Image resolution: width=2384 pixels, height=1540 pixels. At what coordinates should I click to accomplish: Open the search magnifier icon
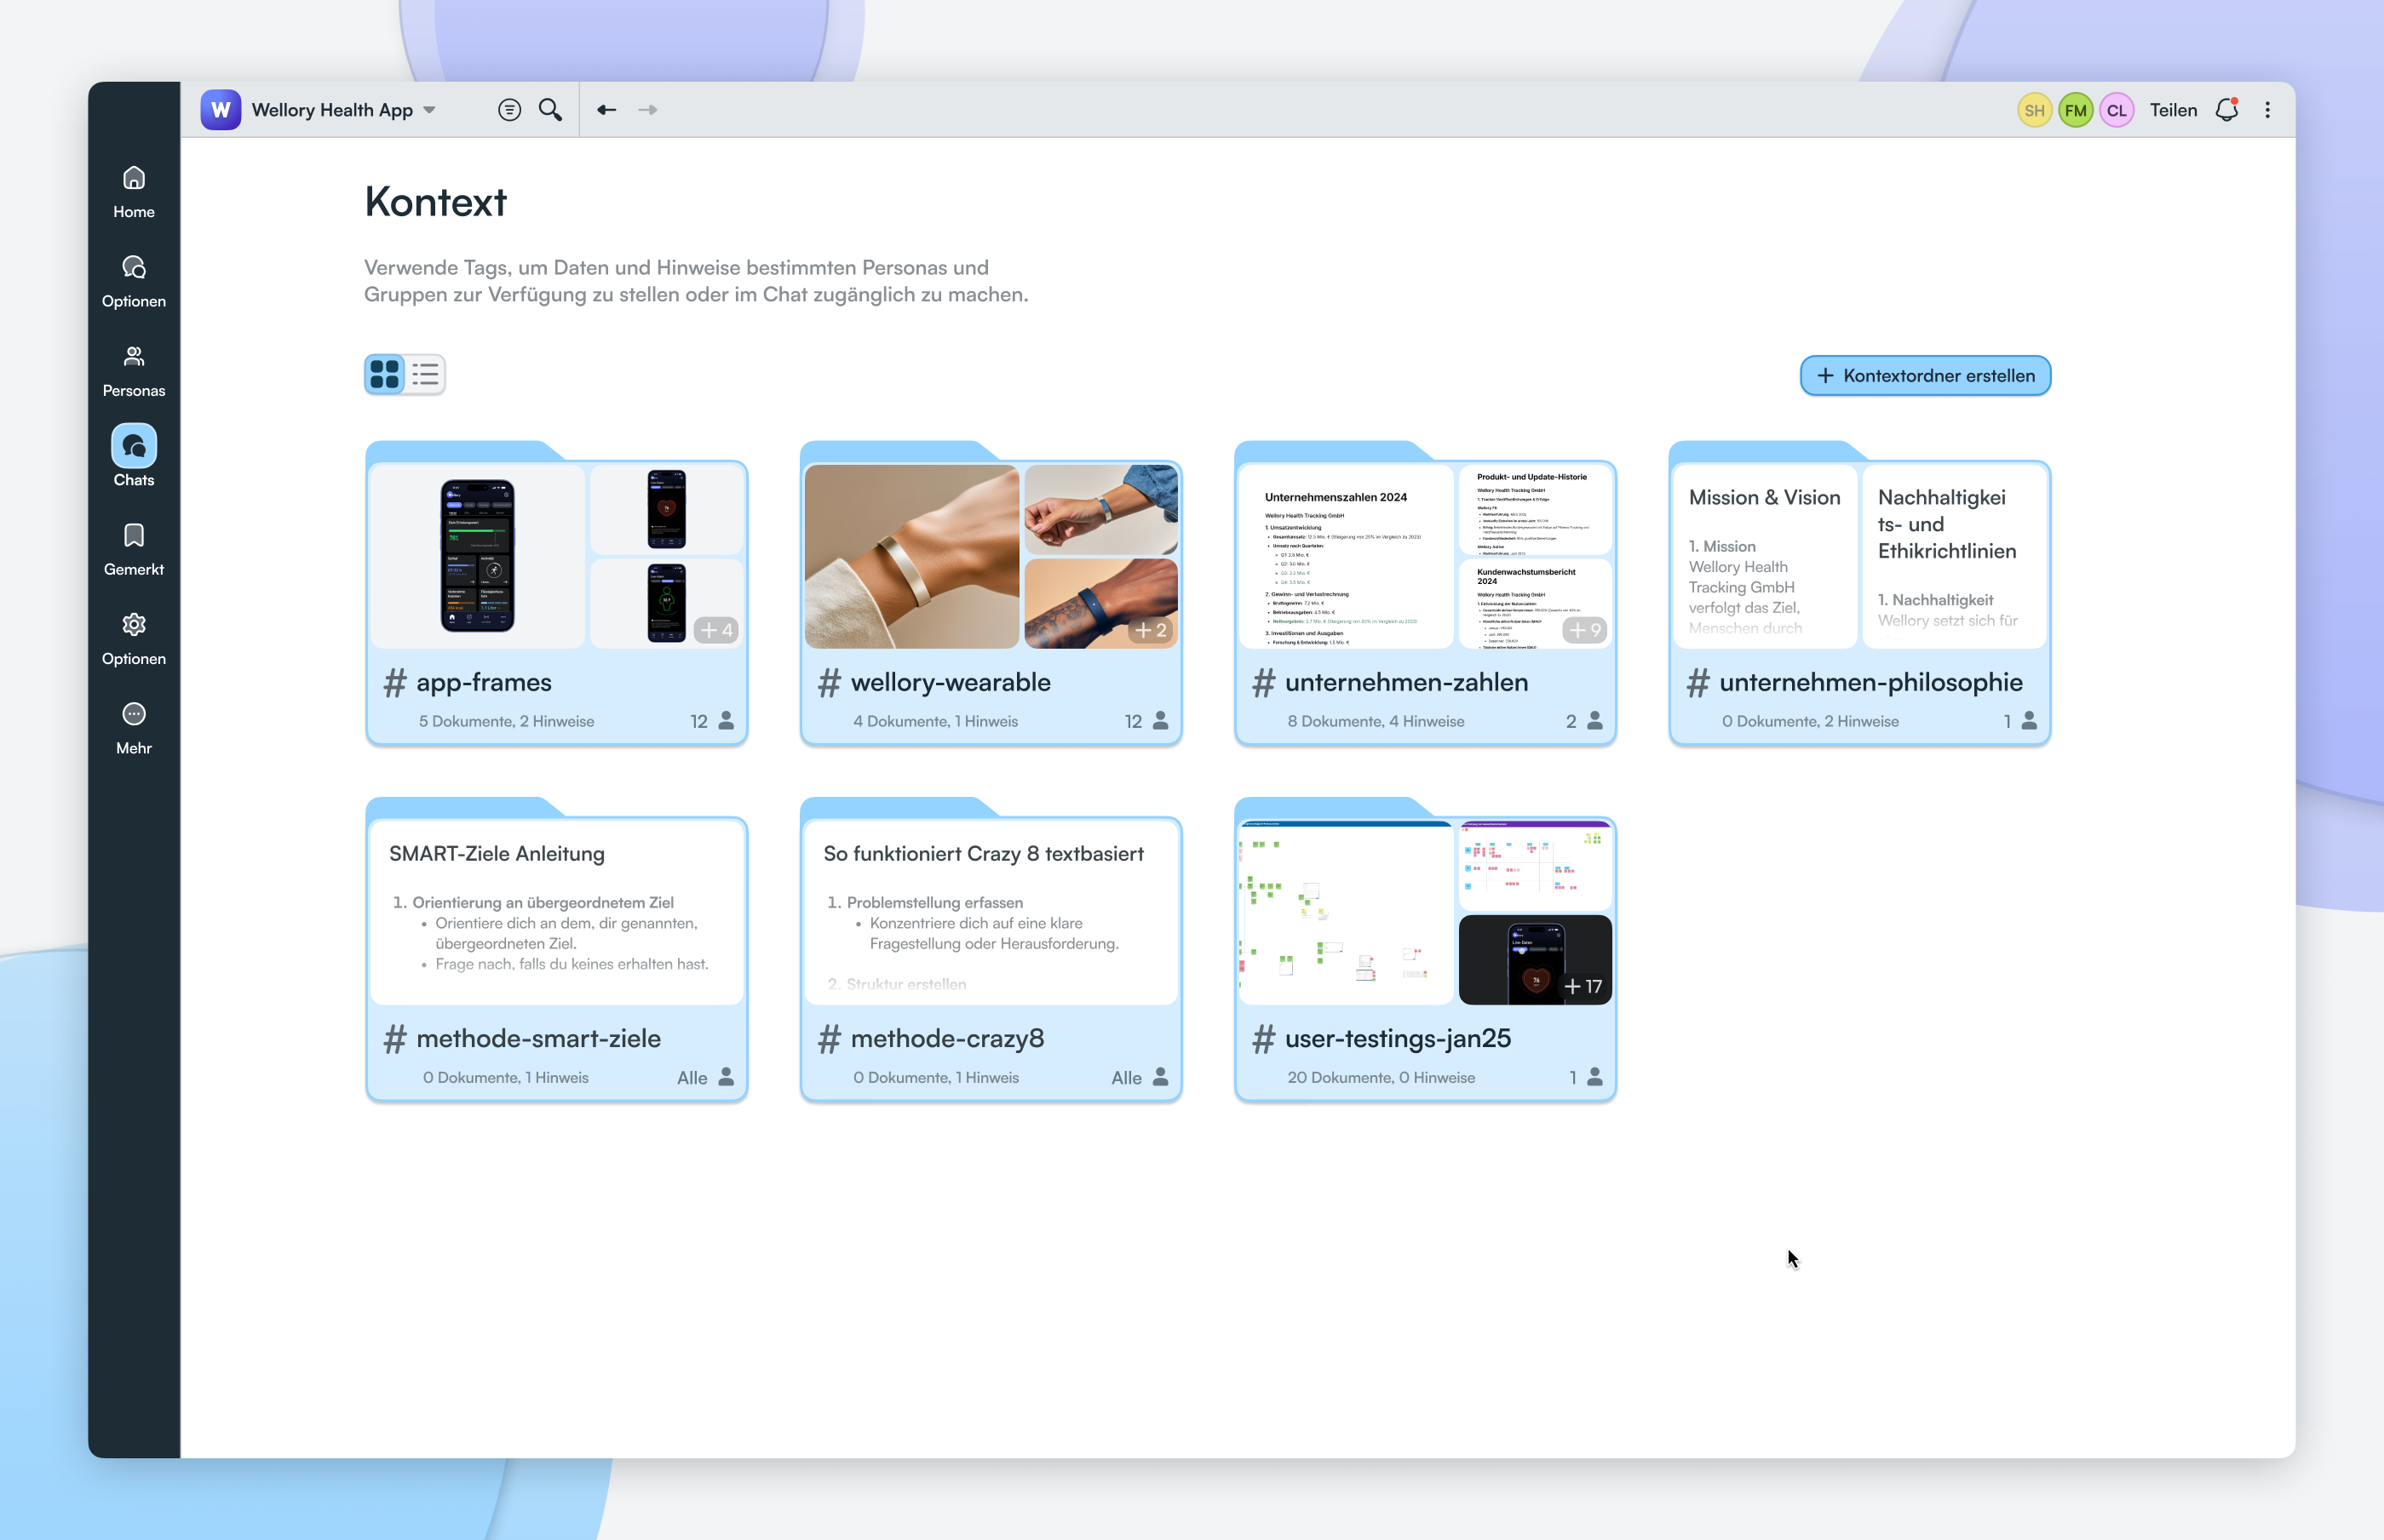549,110
